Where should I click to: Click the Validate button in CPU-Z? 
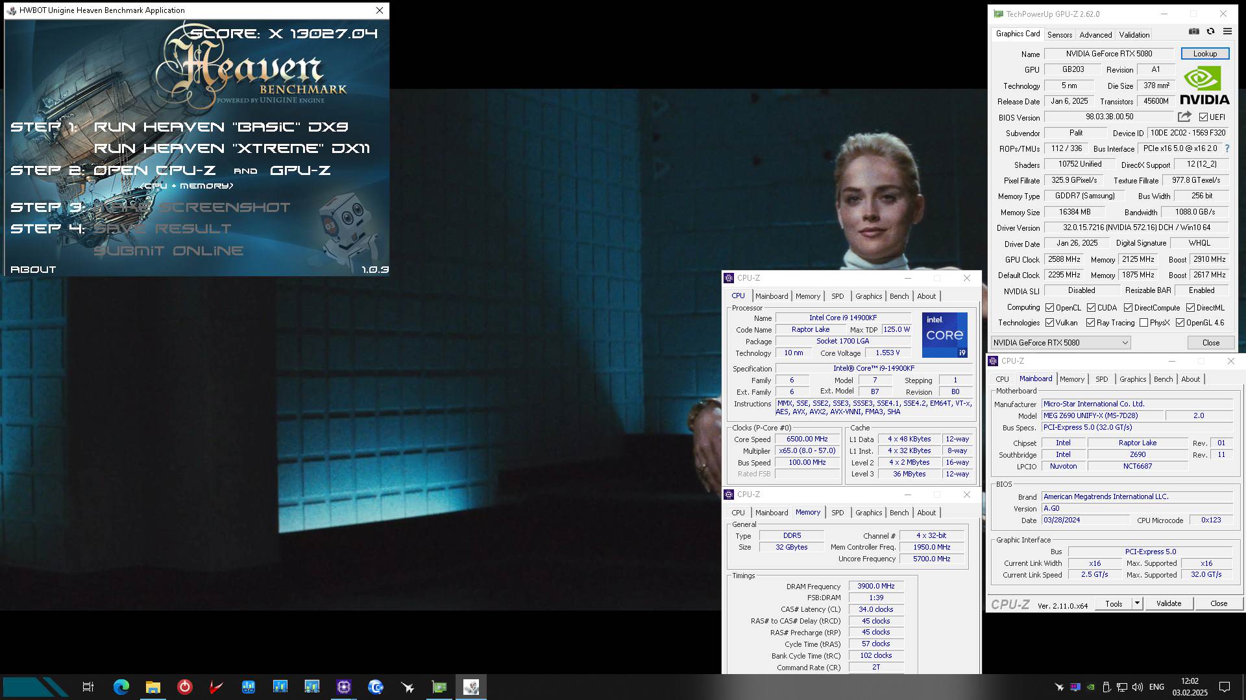pos(1168,603)
